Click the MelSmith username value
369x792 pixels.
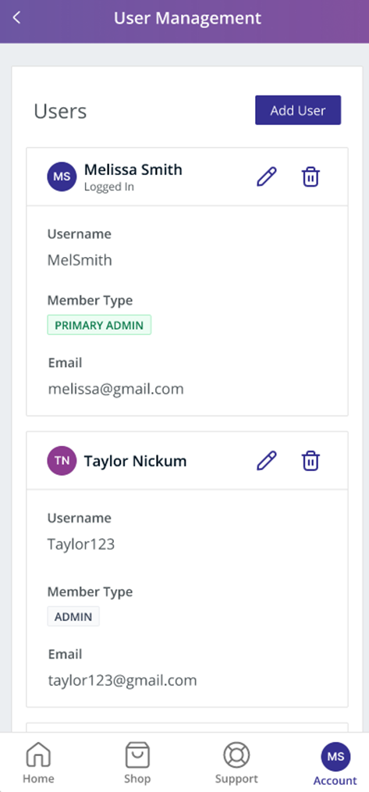[80, 260]
